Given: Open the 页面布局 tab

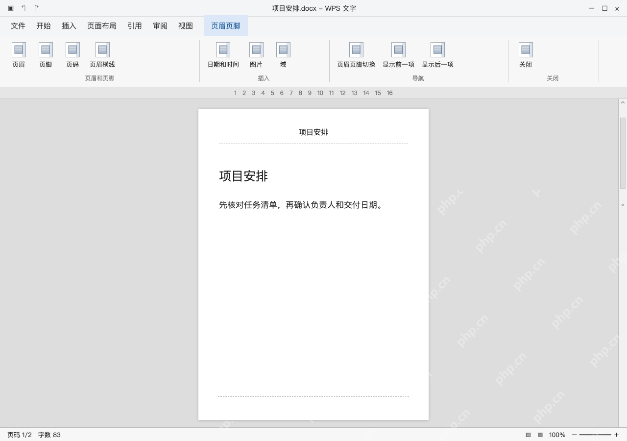Looking at the screenshot, I should click(x=102, y=26).
